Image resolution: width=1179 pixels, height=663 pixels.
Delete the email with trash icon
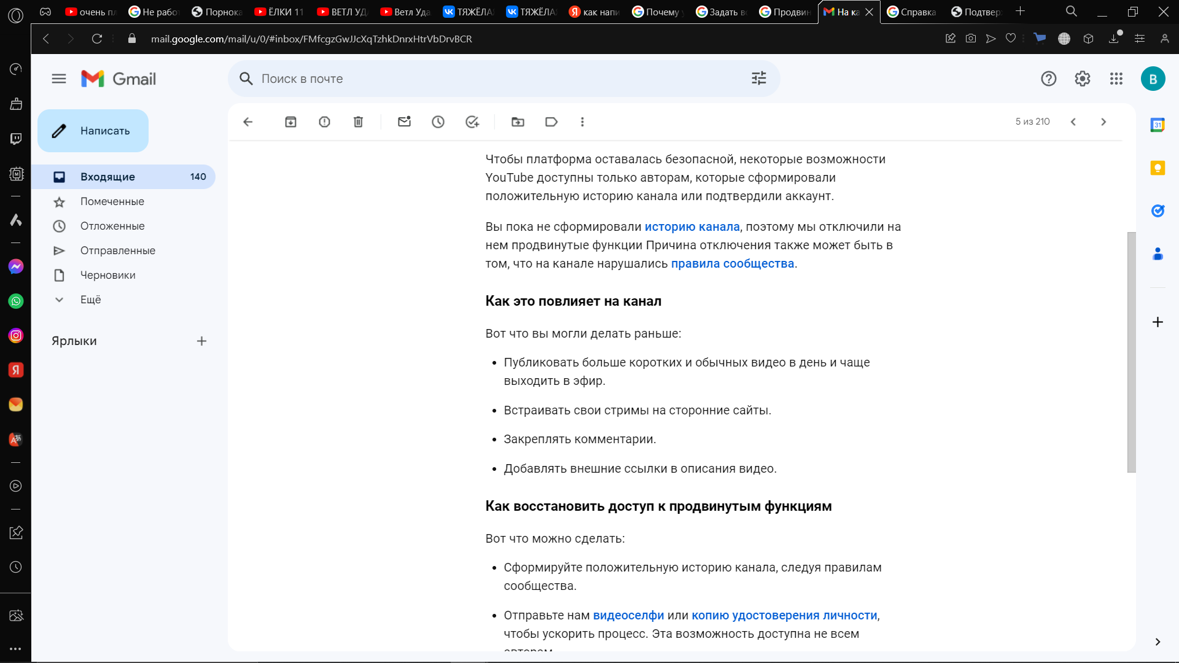tap(358, 122)
